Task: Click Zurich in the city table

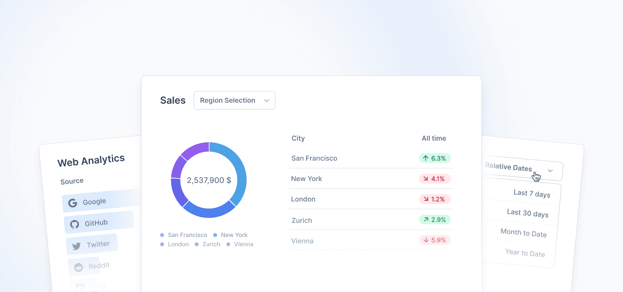Action: coord(302,220)
